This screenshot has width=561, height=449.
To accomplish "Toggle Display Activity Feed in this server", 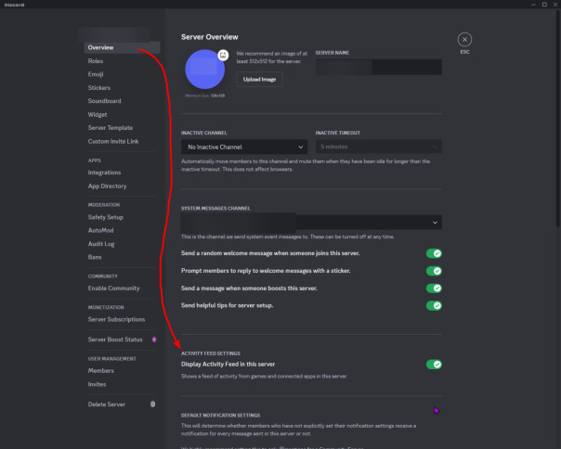I will coord(434,365).
